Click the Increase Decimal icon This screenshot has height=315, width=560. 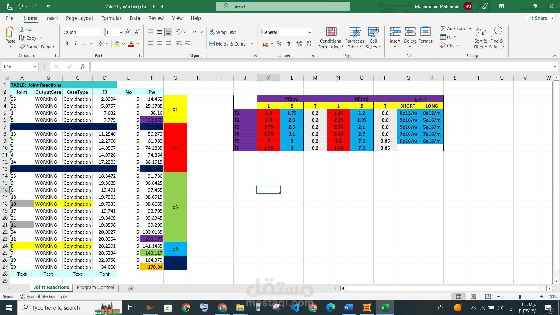coord(299,44)
